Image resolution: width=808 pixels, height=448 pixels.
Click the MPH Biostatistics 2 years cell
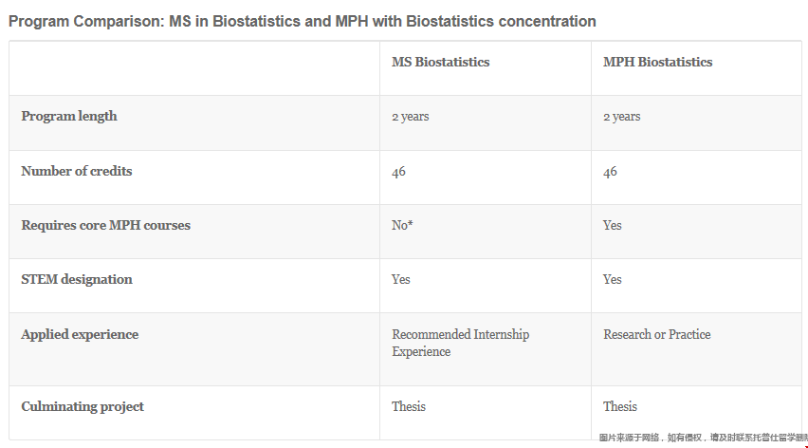[x=621, y=117]
